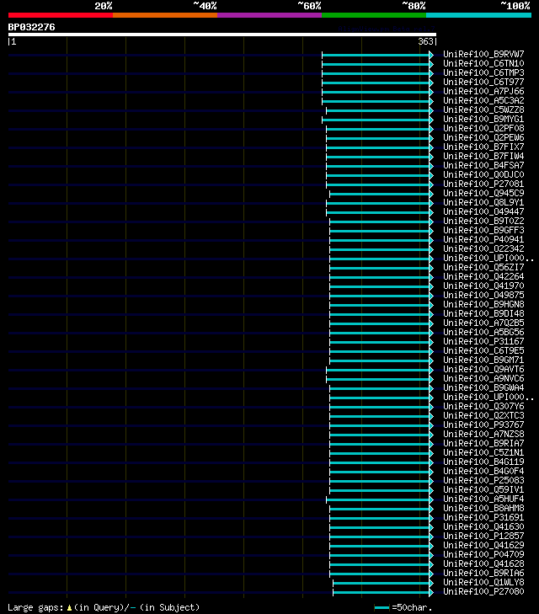Screen dimensions: 539x614
Task: Open the UniRef100_A7PJ66 entry
Action: 483,91
